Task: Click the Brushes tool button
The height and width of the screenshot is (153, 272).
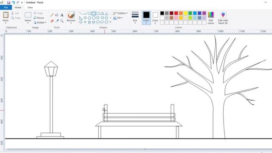Action: point(71,15)
